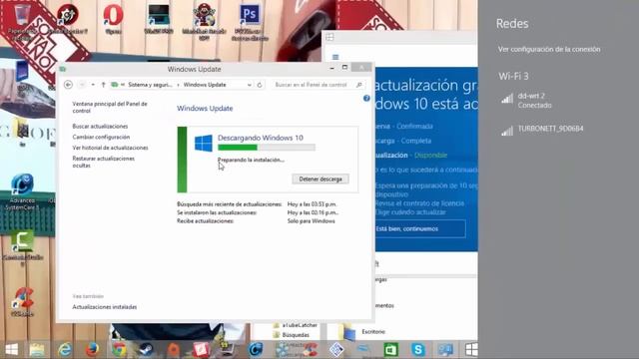Click the Get Windows 10 tray icon
The image size is (639, 359).
pyautogui.click(x=471, y=349)
